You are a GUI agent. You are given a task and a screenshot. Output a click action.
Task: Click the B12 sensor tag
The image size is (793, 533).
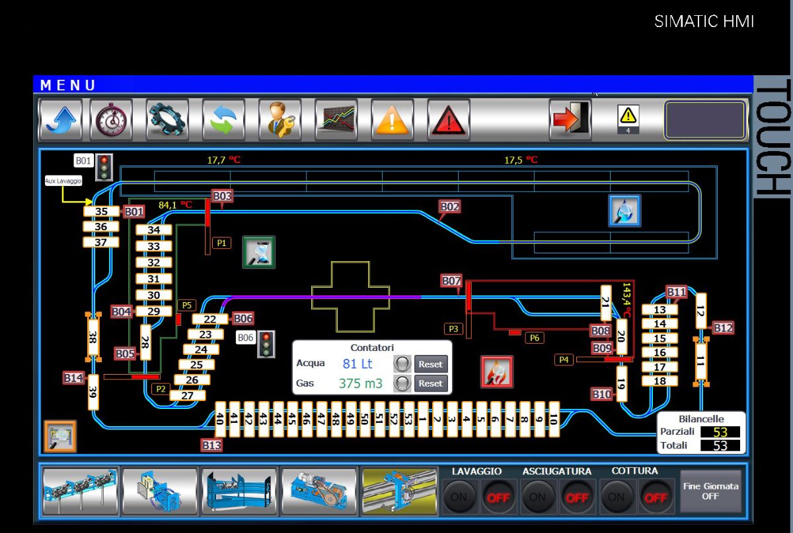724,328
